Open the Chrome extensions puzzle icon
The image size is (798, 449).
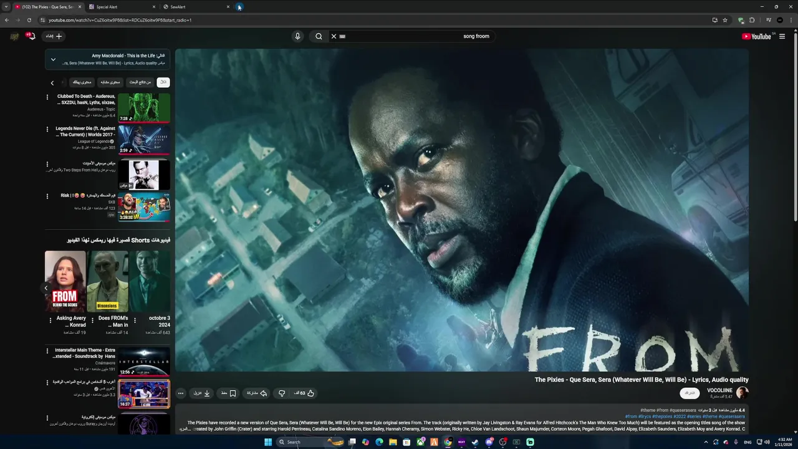point(752,20)
